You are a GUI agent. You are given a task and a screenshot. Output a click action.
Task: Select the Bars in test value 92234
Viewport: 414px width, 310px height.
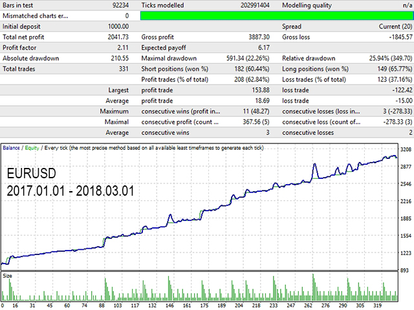[x=120, y=5]
